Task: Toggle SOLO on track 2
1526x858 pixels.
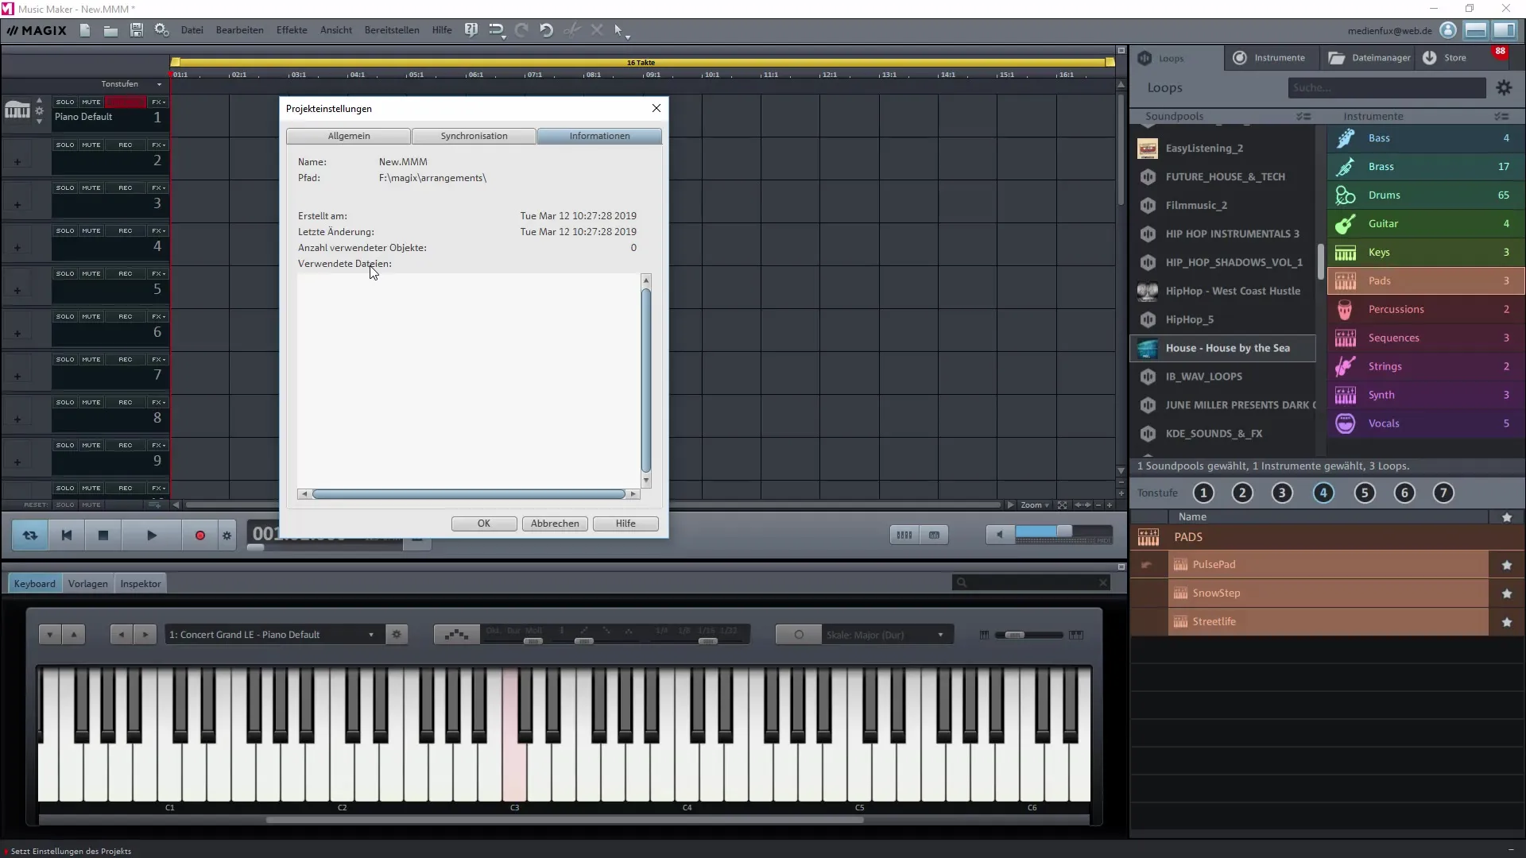Action: (65, 145)
